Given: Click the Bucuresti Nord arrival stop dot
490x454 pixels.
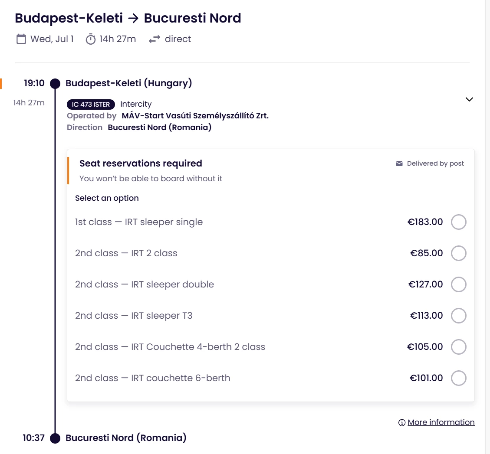Looking at the screenshot, I should (x=55, y=438).
